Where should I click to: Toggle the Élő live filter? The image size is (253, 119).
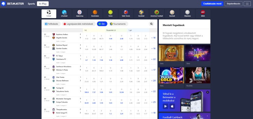coord(102,24)
